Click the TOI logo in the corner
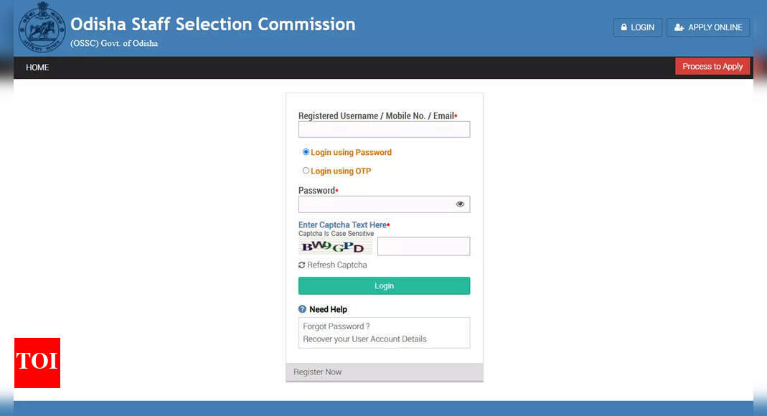 click(37, 363)
